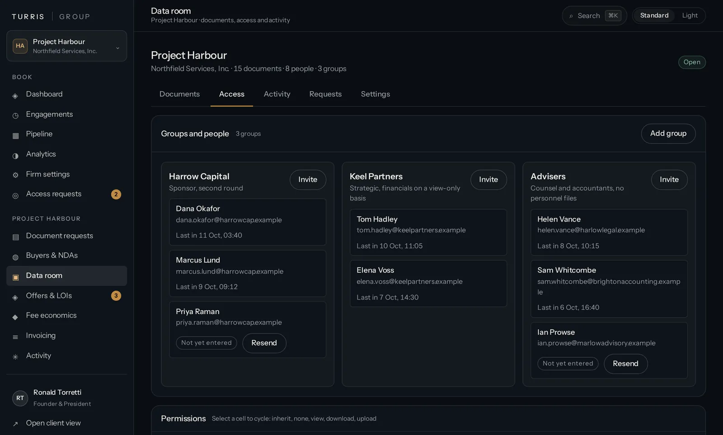Image resolution: width=723 pixels, height=435 pixels.
Task: Click the Buyers & NDAs globe icon
Action: click(15, 257)
